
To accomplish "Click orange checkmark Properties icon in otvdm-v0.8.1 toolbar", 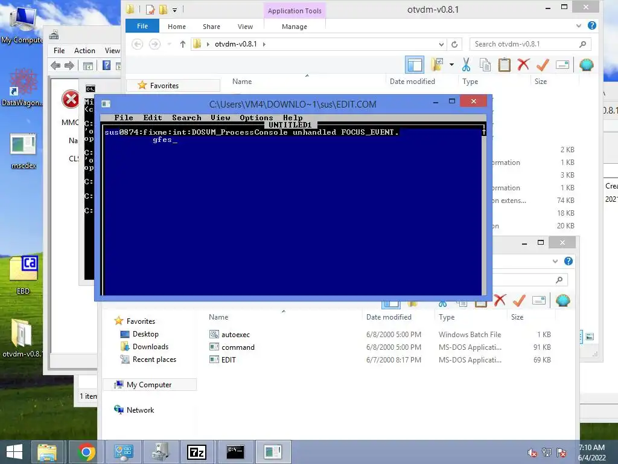I will 543,64.
